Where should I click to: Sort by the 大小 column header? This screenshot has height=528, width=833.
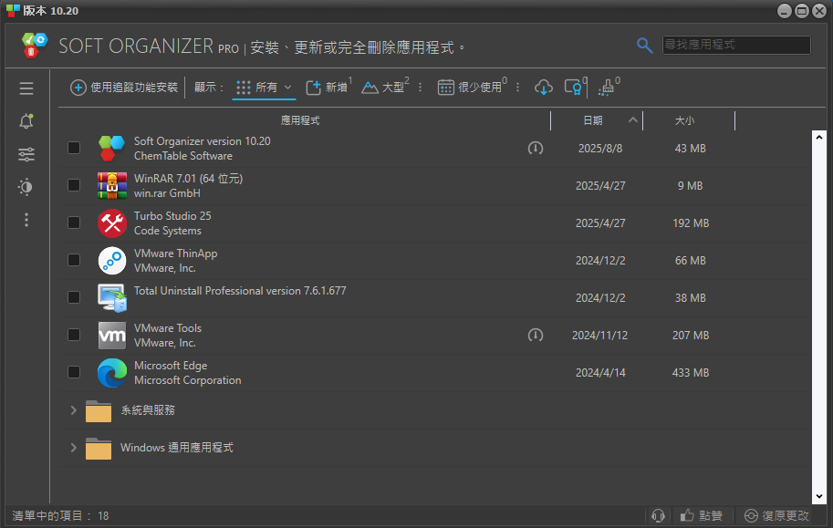point(684,120)
